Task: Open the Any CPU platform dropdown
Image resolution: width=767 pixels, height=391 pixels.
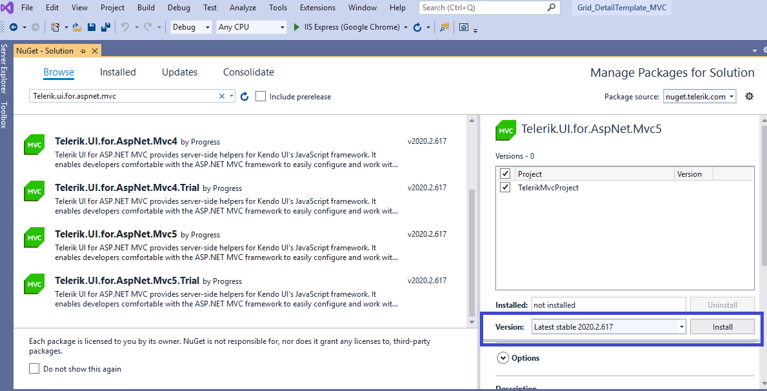Action: (252, 27)
